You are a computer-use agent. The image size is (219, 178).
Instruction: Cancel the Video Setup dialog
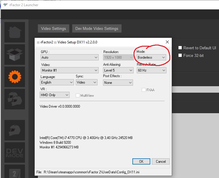coord(161,161)
